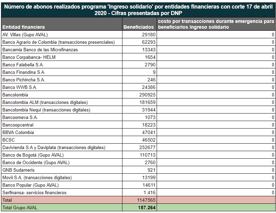Select the 'BCSC' cell
This screenshot has width=276, height=213.
[62, 140]
